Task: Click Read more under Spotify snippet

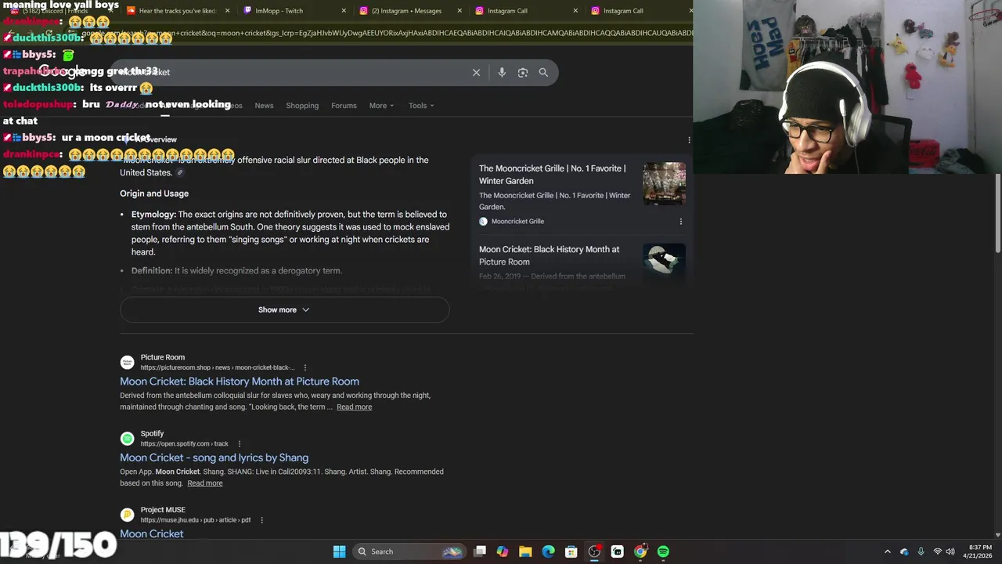Action: (205, 483)
